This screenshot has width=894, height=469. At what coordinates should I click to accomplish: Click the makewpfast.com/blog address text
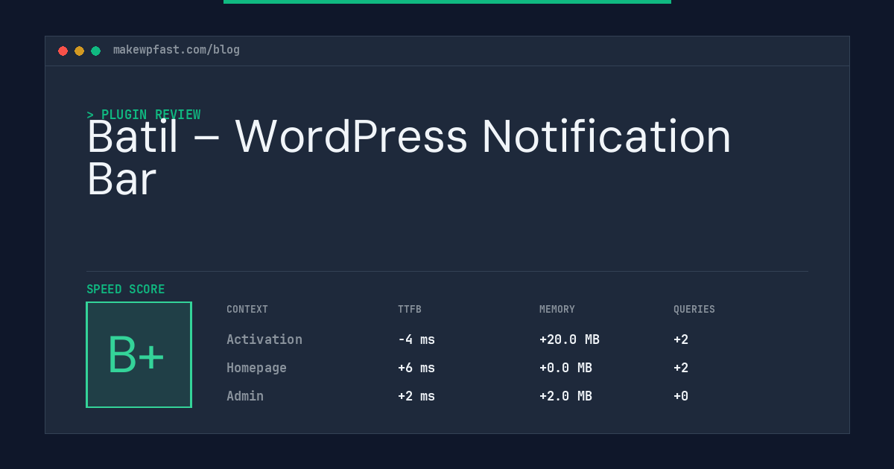pos(177,50)
